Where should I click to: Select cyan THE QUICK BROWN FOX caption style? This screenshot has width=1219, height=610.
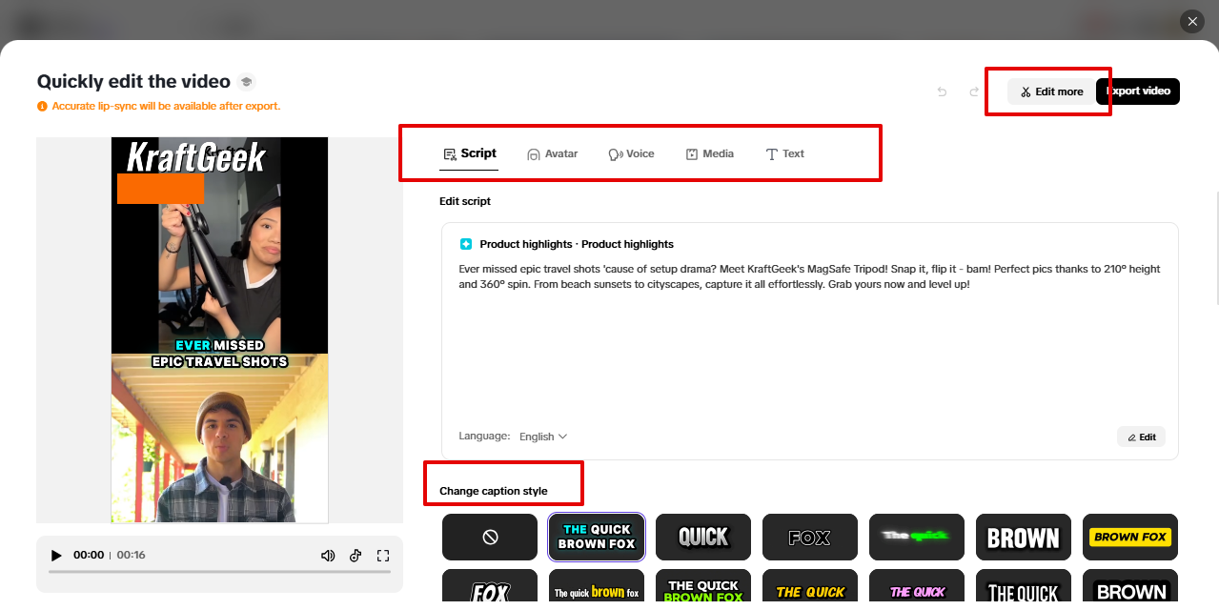click(597, 538)
